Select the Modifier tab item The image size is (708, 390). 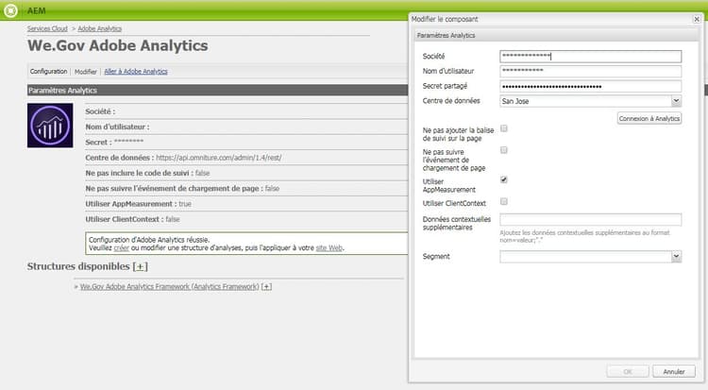[86, 72]
